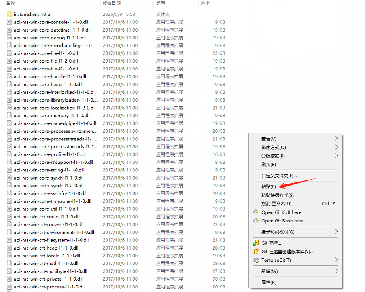Viewport: 365px width, 292px height.
Task: Click the 2025/5/9 15:53 modified date
Action: click(119, 14)
